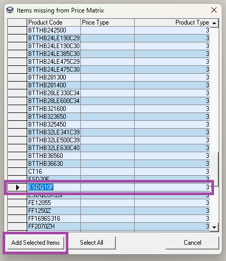The height and width of the screenshot is (261, 226).
Task: Select the FE12055 row
Action: [109, 203]
